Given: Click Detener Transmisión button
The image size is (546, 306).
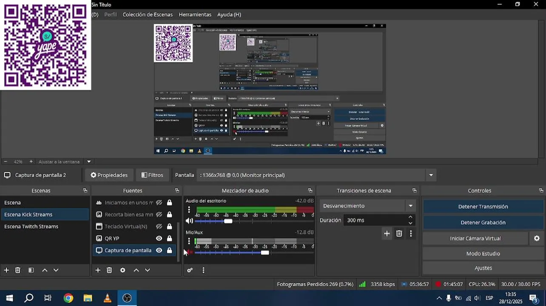Looking at the screenshot, I should pyautogui.click(x=483, y=207).
